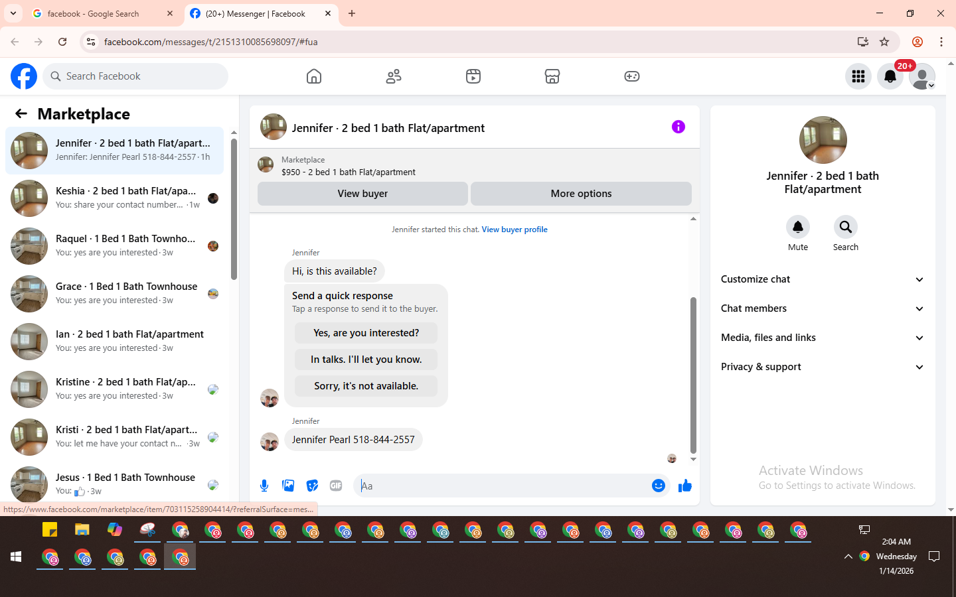
Task: Open the Facebook menu grid icon
Action: pyautogui.click(x=858, y=76)
